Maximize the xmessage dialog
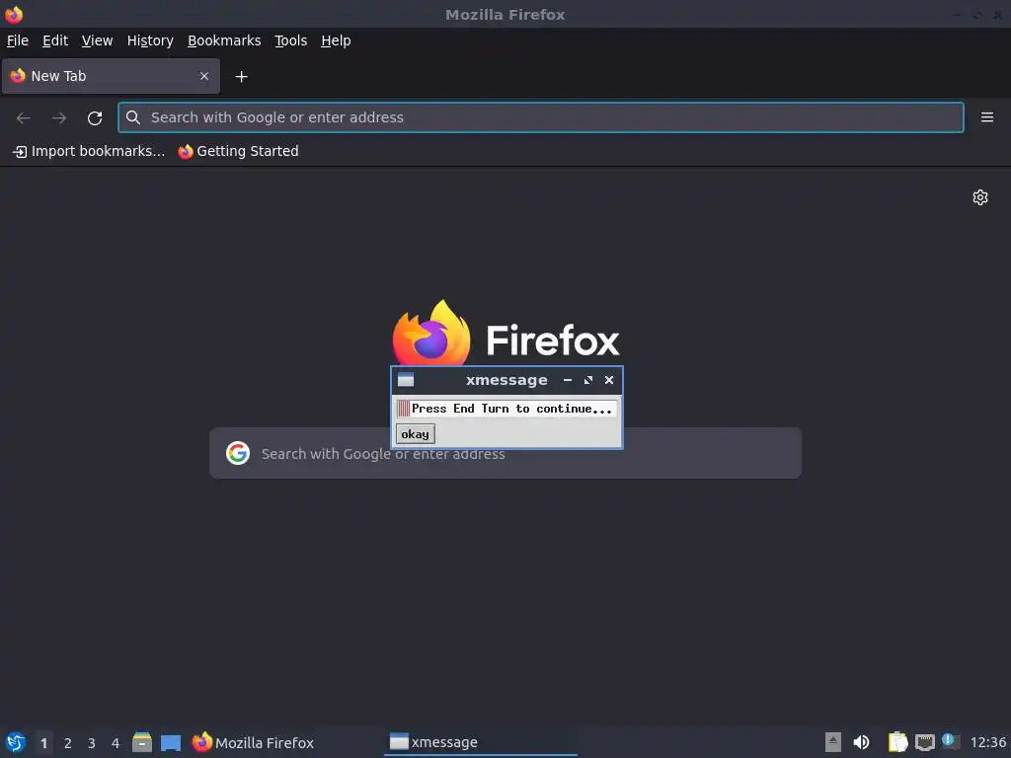The width and height of the screenshot is (1011, 758). coord(588,380)
